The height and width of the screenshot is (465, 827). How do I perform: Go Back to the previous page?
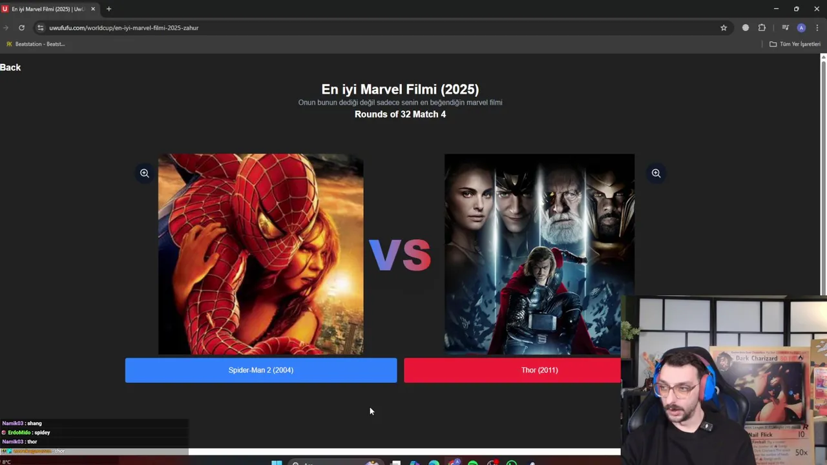10,67
